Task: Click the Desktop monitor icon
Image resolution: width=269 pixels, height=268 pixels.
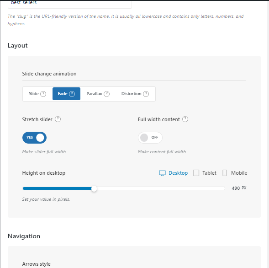Action: tap(162, 173)
